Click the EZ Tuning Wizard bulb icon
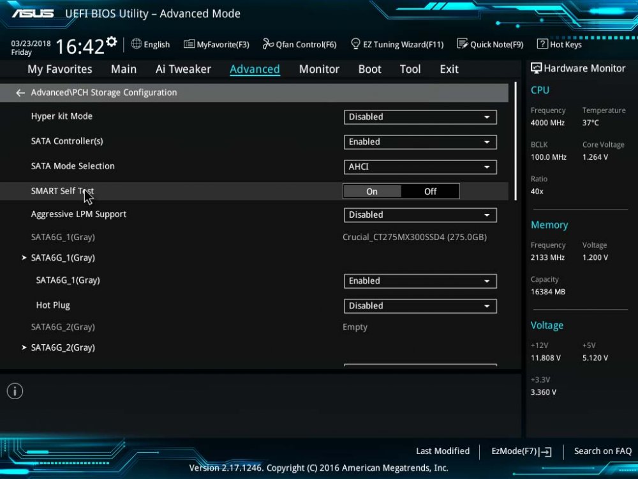 tap(355, 43)
